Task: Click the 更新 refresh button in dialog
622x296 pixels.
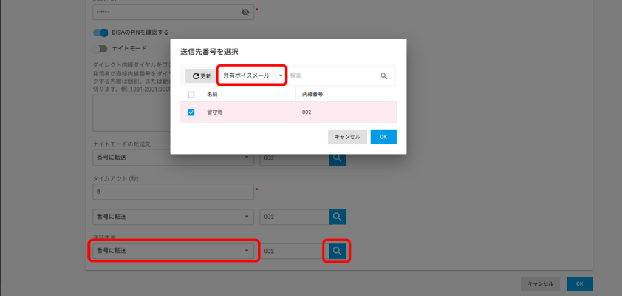Action: pyautogui.click(x=201, y=76)
